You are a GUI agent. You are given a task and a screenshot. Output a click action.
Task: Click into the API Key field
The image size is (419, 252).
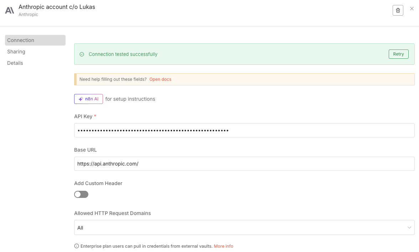(244, 130)
